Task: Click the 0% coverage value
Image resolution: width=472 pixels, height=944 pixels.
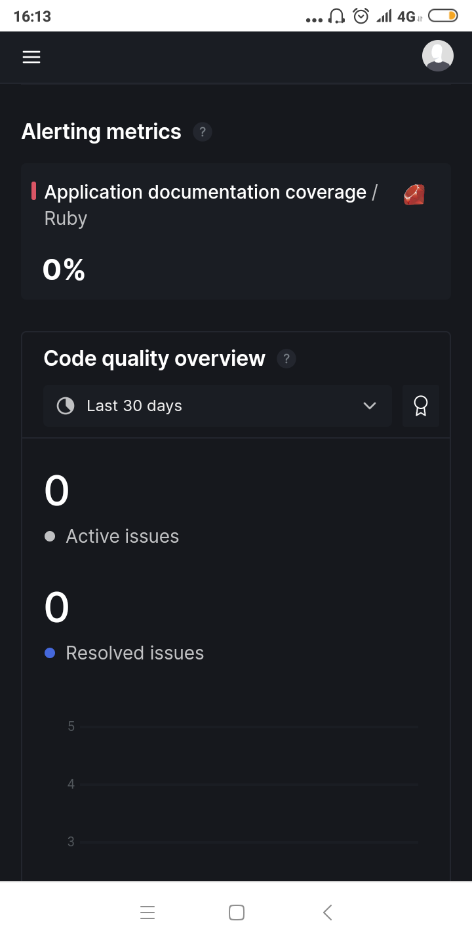Action: (x=64, y=269)
